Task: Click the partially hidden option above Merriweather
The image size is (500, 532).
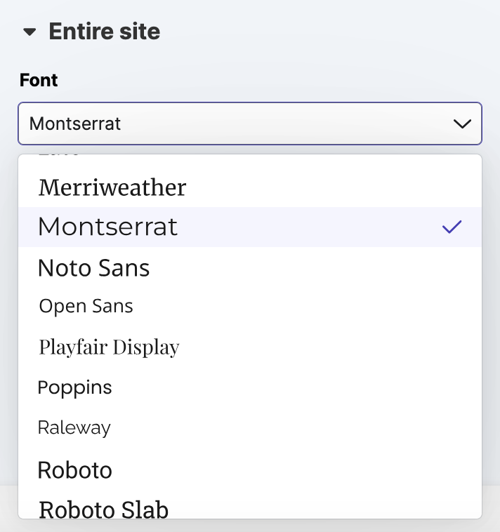Action: (59, 157)
